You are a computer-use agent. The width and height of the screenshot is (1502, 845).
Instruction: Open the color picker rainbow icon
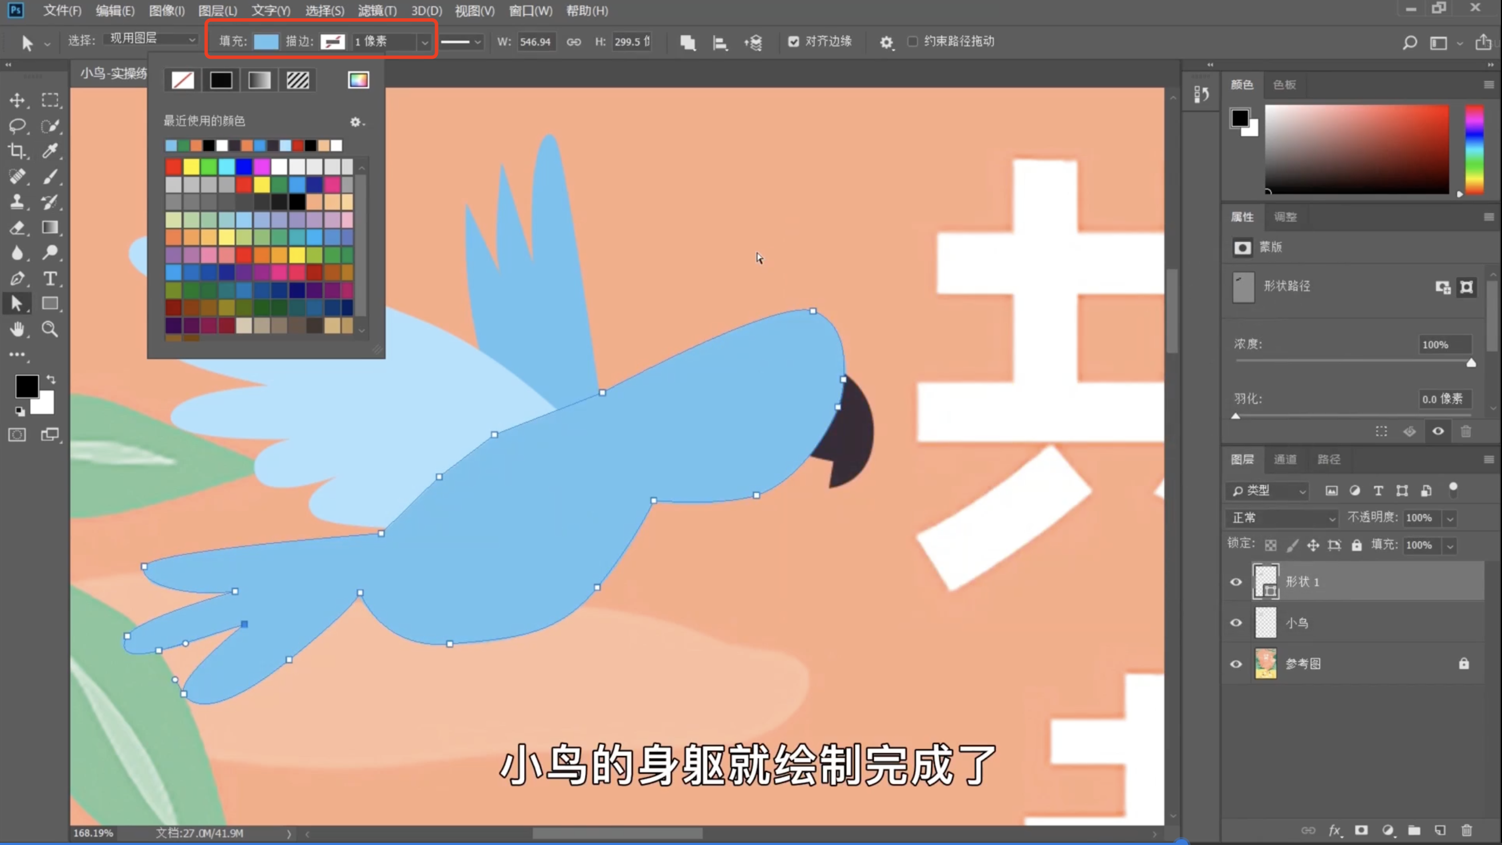pyautogui.click(x=358, y=80)
